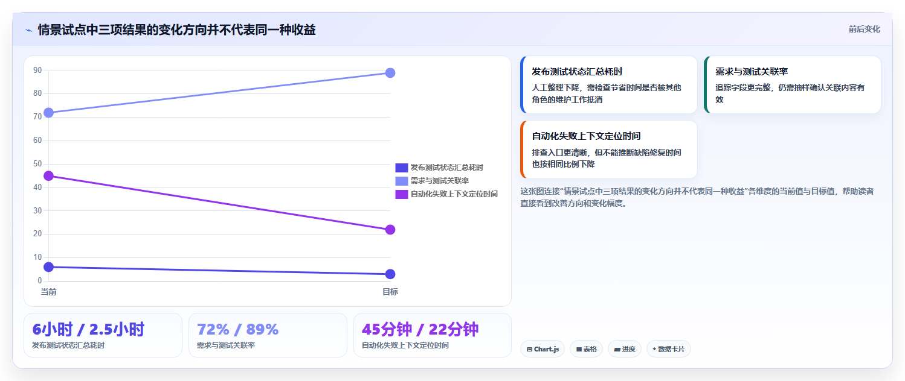Screen dimensions: 905x381
Task: Click the purple 45 data point at 当前
Action: (x=48, y=176)
